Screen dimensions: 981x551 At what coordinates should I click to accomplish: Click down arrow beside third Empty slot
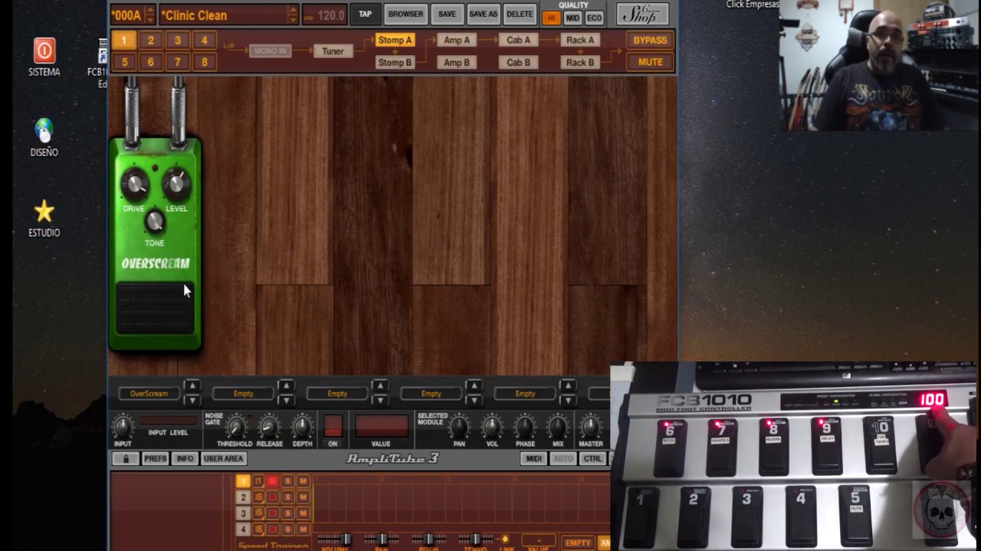[x=379, y=399]
